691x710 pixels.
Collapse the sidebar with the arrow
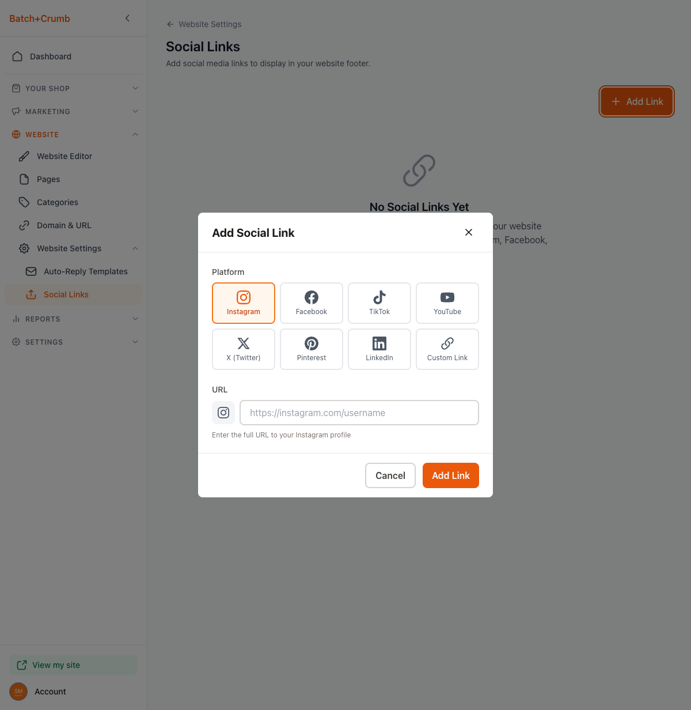click(x=127, y=18)
